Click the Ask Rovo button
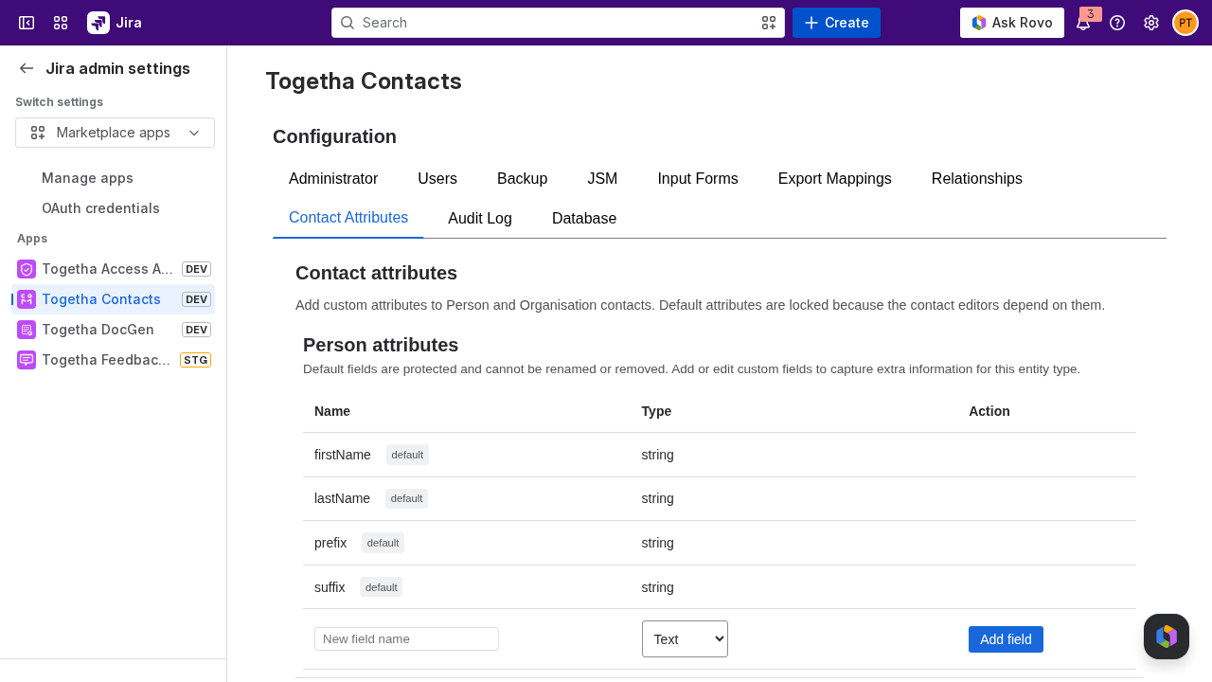Viewport: 1212px width, 682px height. click(1012, 23)
